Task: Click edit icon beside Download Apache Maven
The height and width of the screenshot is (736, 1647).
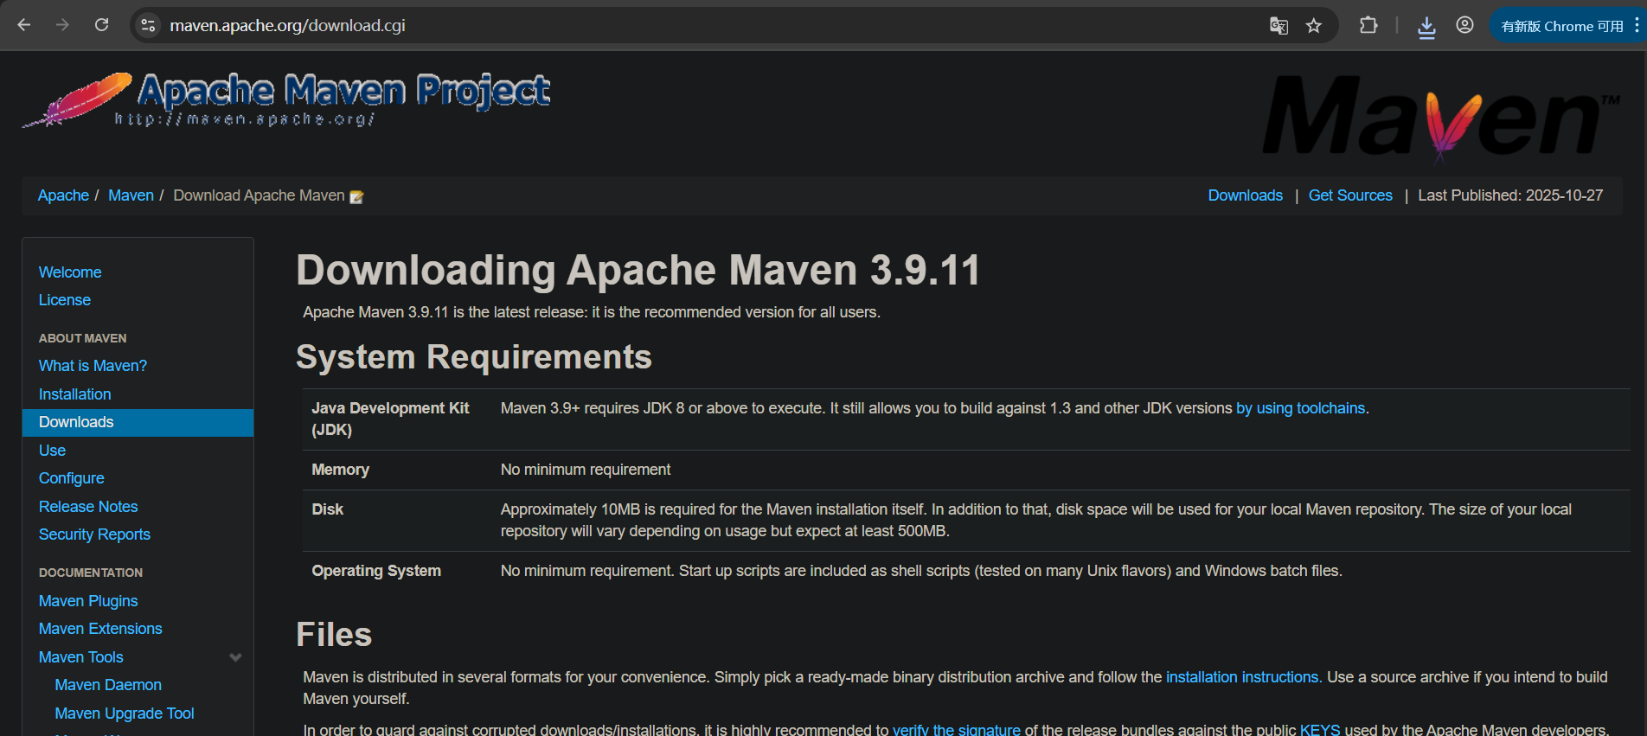Action: [x=356, y=197]
